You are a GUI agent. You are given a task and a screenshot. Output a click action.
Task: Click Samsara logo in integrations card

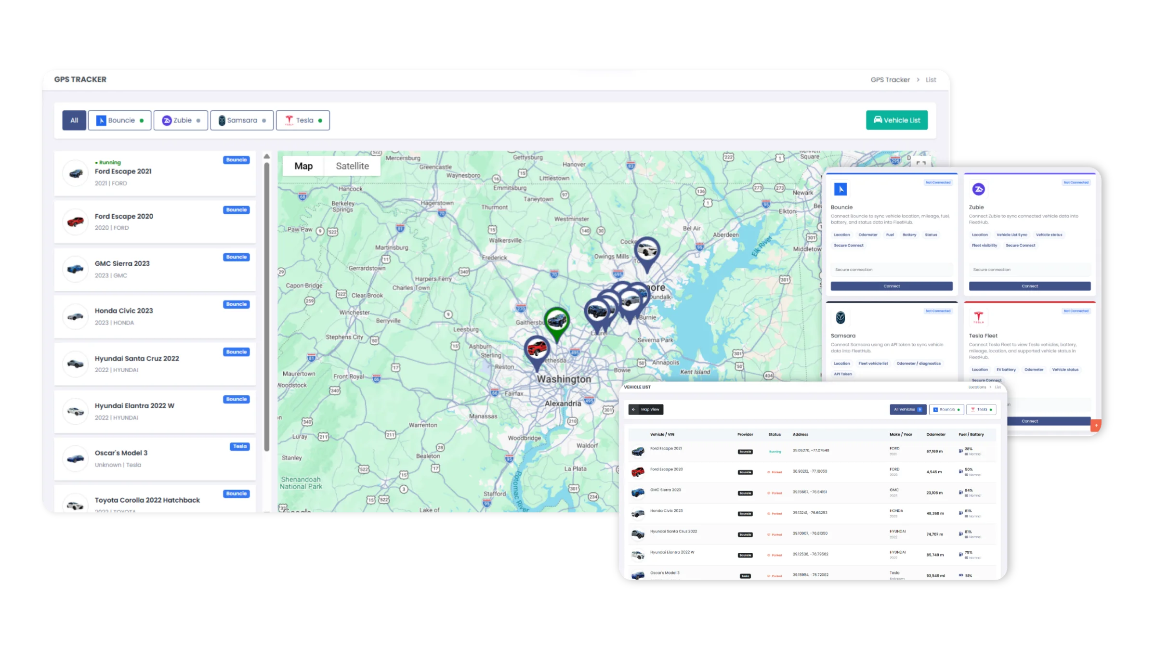pyautogui.click(x=841, y=317)
